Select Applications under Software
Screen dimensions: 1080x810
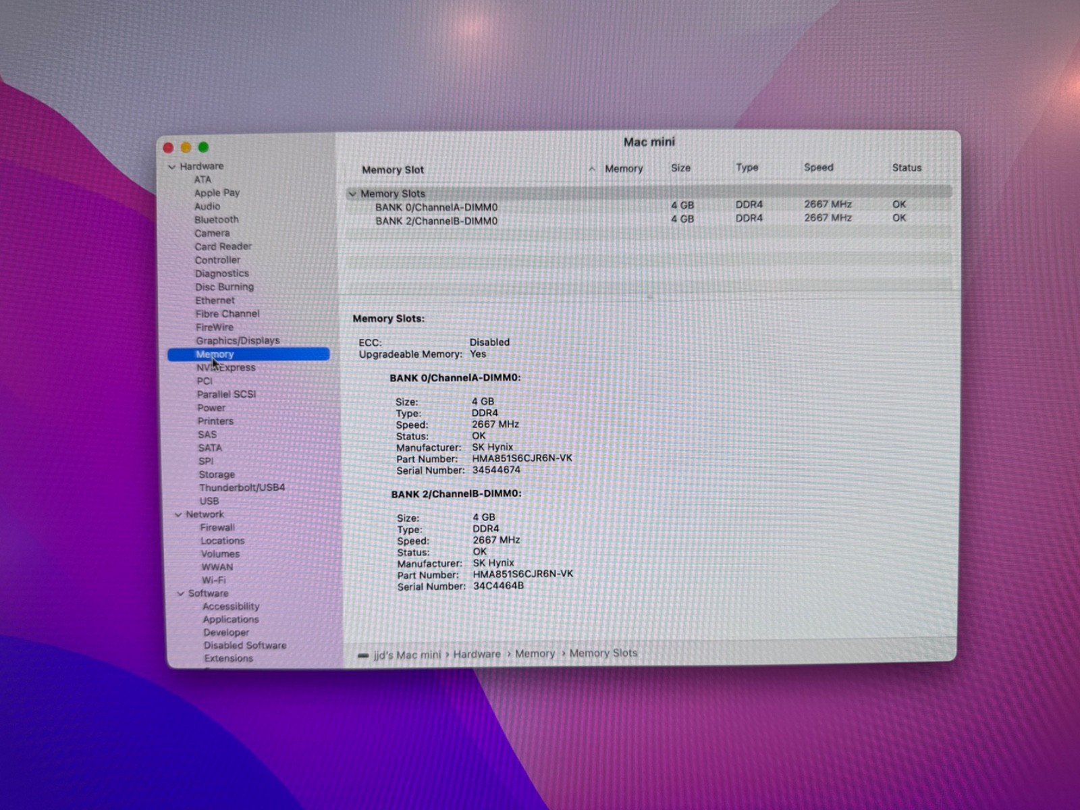pyautogui.click(x=230, y=620)
